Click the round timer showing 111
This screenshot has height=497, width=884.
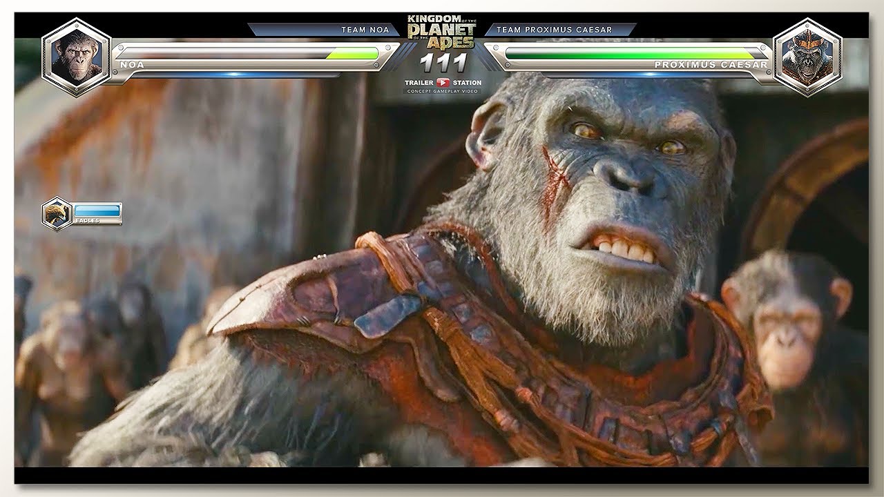point(442,63)
